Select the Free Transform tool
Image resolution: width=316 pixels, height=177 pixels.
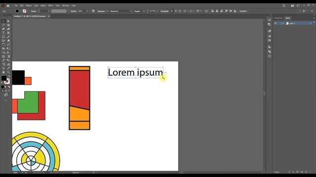point(8,49)
